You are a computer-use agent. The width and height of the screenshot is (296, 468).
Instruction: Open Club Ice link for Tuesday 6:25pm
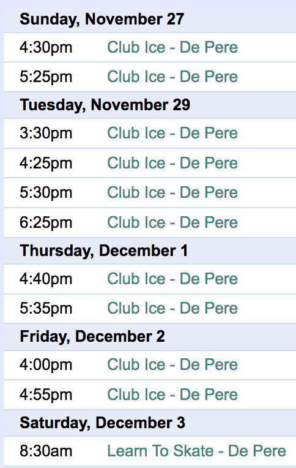[172, 222]
